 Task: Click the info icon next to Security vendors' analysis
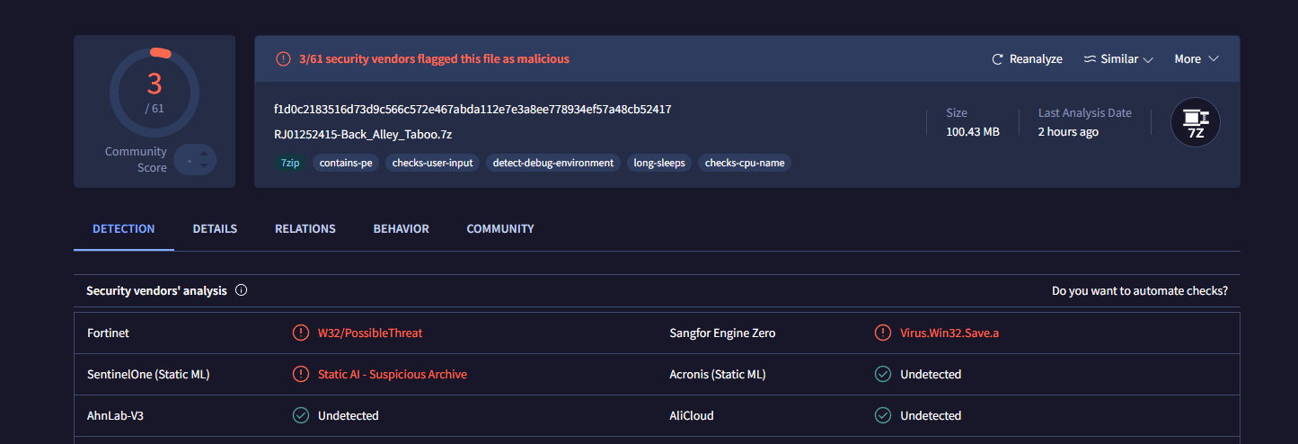coord(241,291)
